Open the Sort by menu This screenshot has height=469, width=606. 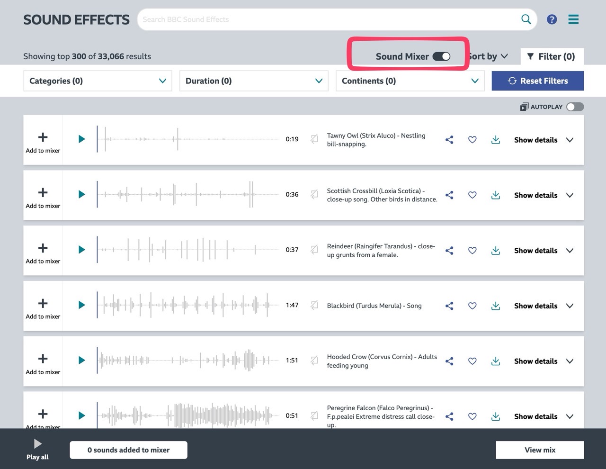(x=488, y=56)
